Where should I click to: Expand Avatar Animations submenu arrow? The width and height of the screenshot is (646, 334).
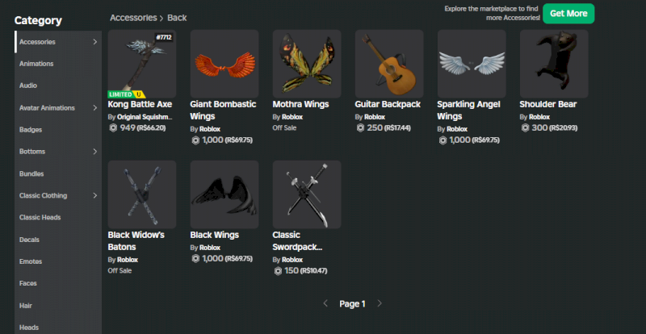[95, 107]
